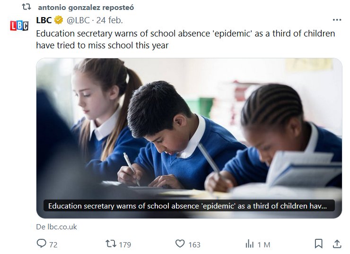
Task: Open the LBC profile avatar logo
Action: point(19,26)
